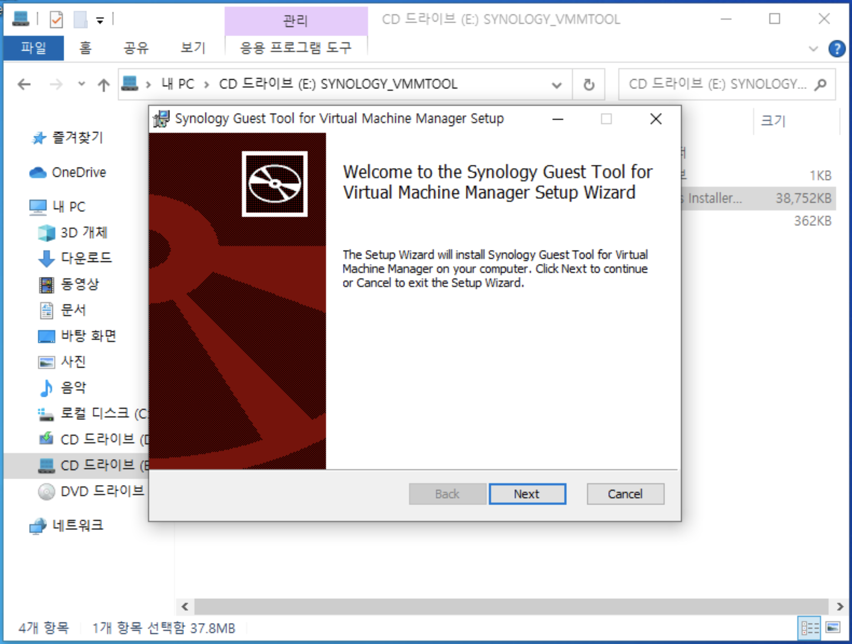Click CD 드라이브 (E:) SYNOLOGY_VMMTOOL breadcrumb
This screenshot has width=852, height=644.
[338, 84]
